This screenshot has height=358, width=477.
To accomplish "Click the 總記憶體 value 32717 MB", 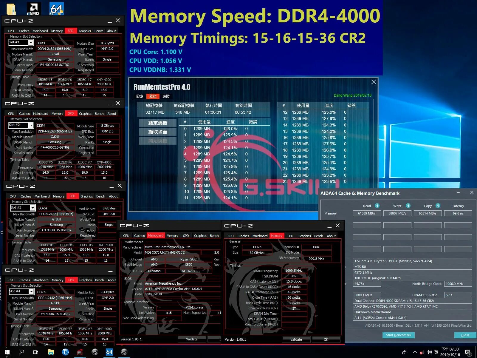I will click(x=155, y=112).
